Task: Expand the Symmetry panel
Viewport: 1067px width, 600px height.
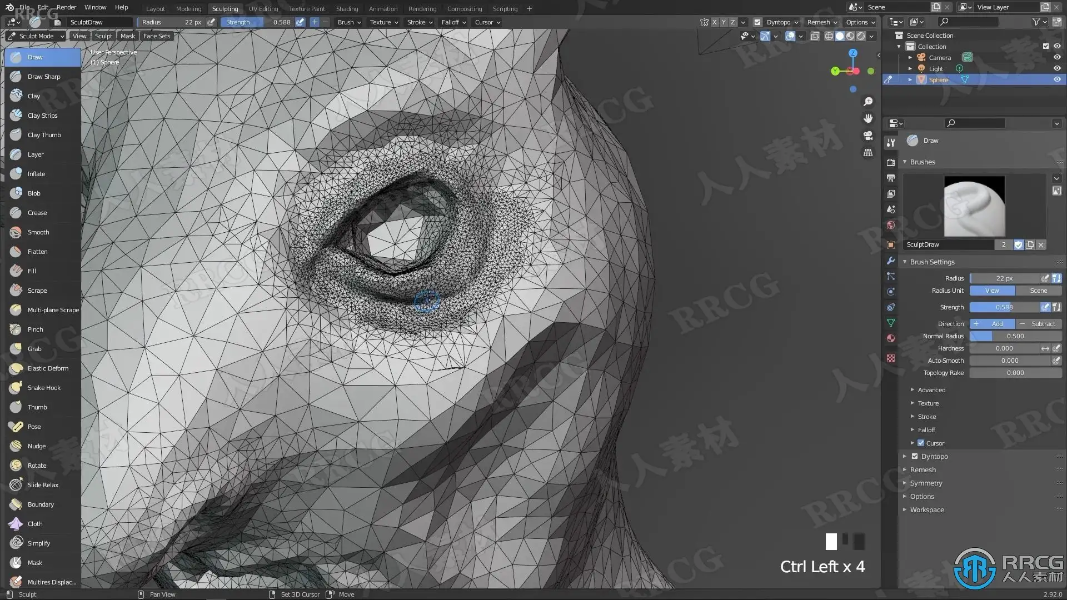Action: (926, 483)
